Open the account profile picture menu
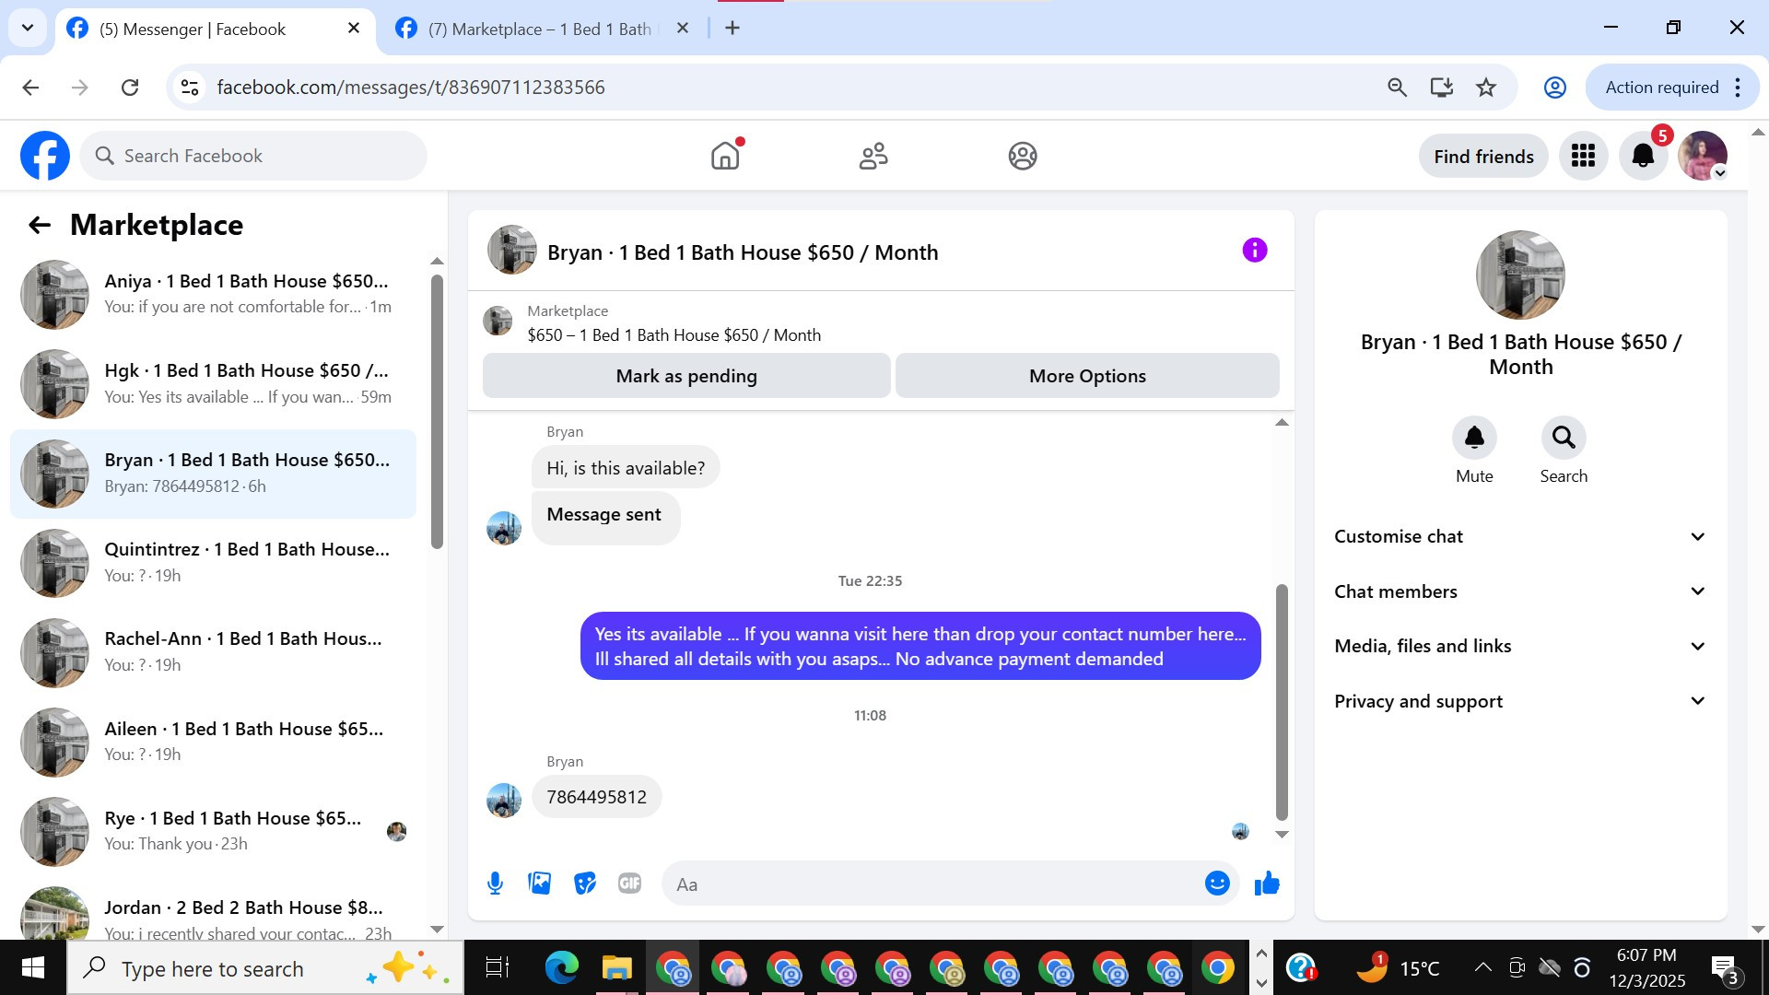Image resolution: width=1769 pixels, height=995 pixels. 1703,156
